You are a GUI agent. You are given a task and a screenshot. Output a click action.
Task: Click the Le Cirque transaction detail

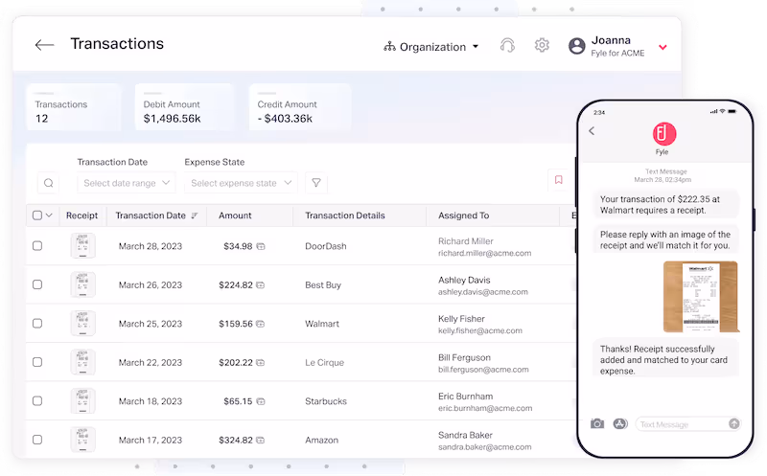pos(324,363)
